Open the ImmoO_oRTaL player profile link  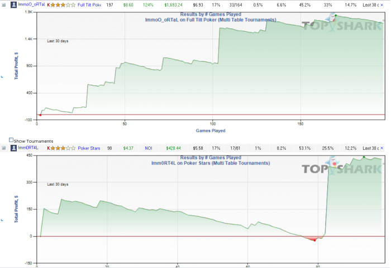31,4
